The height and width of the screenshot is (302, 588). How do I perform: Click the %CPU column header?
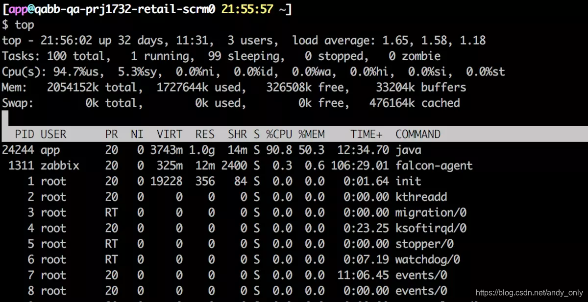tap(279, 134)
